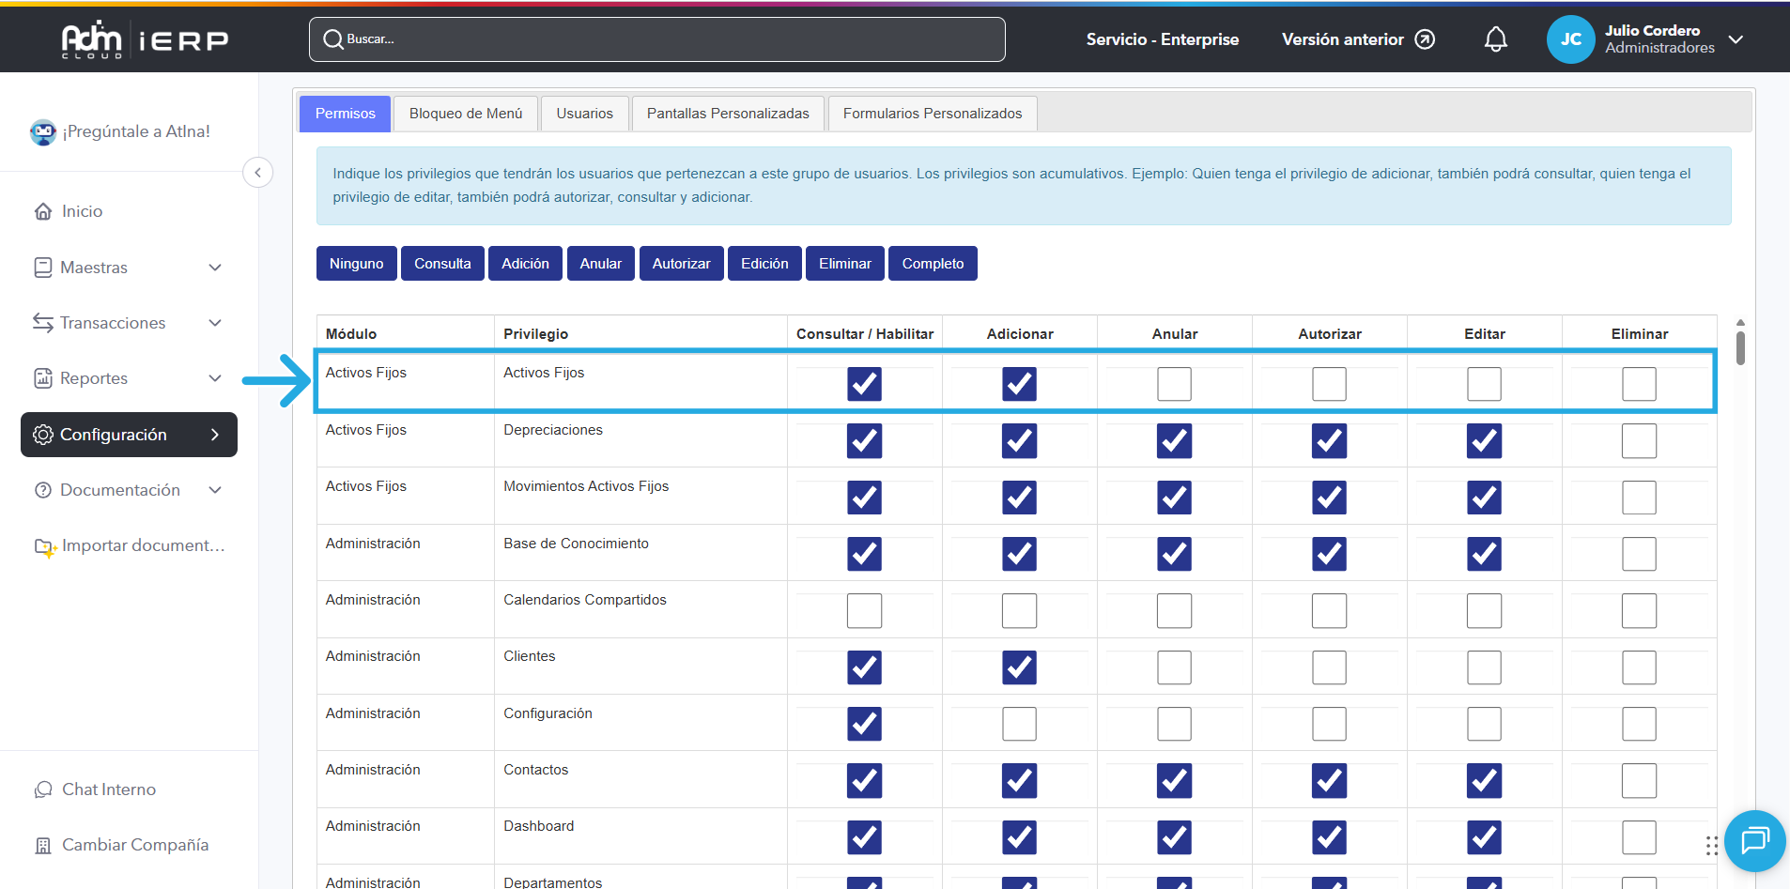The width and height of the screenshot is (1790, 889).
Task: Click the notification bell icon
Action: point(1495,39)
